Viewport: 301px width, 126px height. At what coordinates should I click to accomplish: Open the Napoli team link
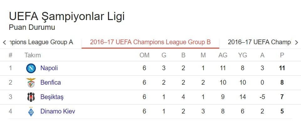(49, 68)
